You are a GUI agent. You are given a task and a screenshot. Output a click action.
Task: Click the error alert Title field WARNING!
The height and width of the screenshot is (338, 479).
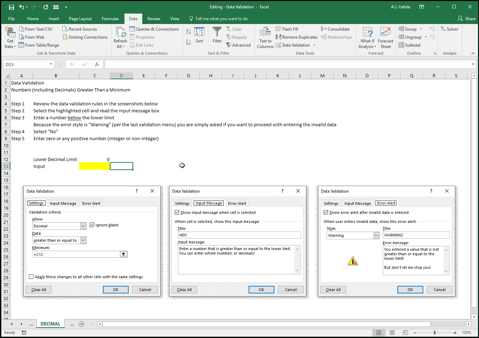click(416, 235)
